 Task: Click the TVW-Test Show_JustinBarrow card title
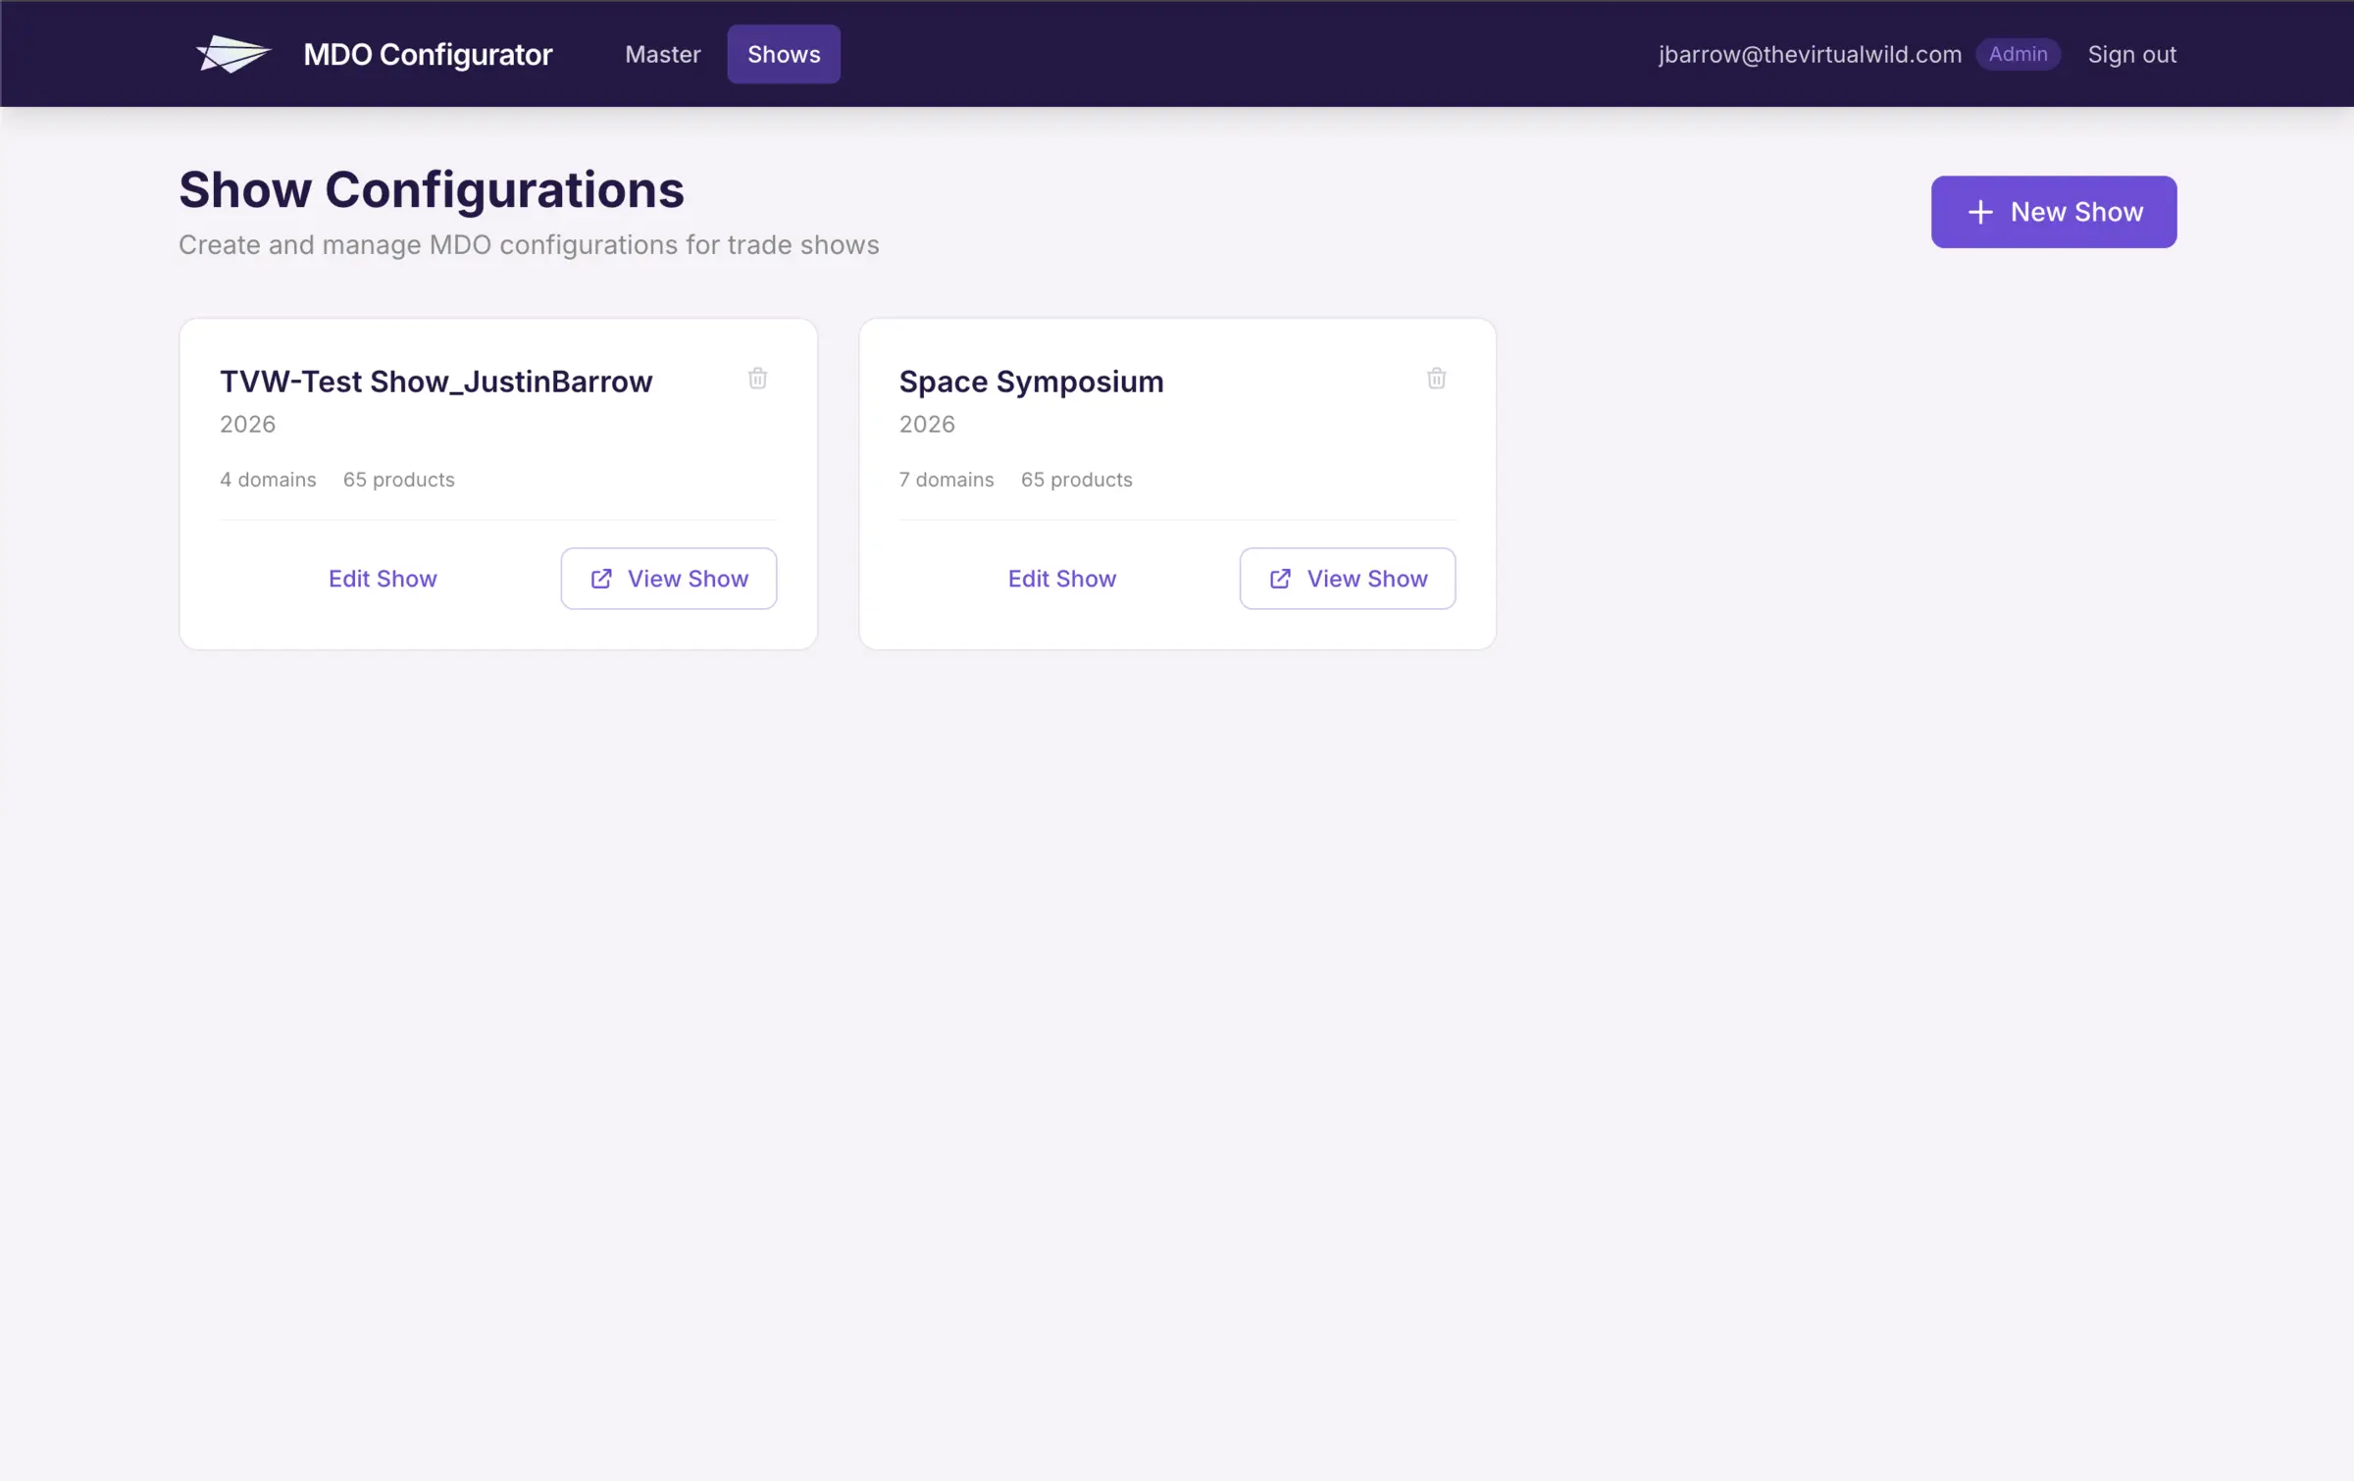435,382
